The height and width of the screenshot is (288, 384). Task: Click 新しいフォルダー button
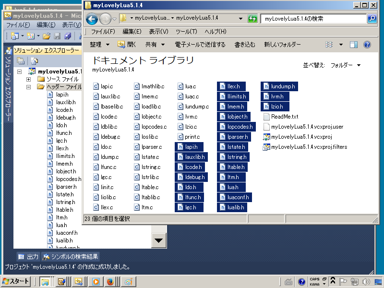click(282, 45)
